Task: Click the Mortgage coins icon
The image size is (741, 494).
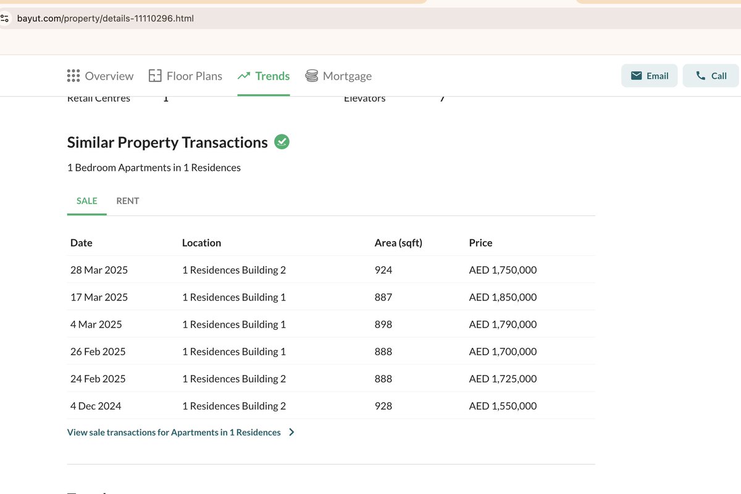Action: [312, 76]
